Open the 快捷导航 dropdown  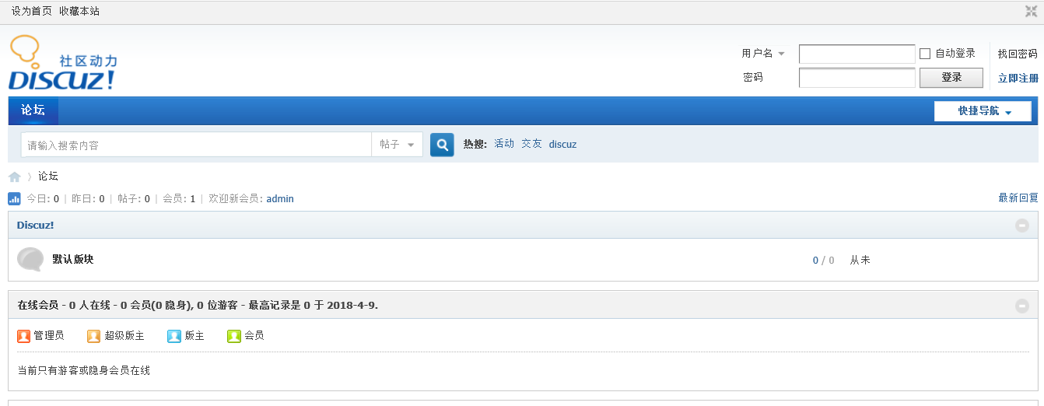[x=983, y=111]
